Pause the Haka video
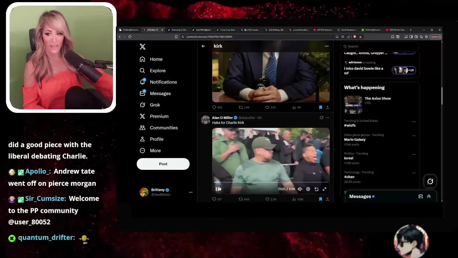The width and height of the screenshot is (458, 258). pos(218,189)
